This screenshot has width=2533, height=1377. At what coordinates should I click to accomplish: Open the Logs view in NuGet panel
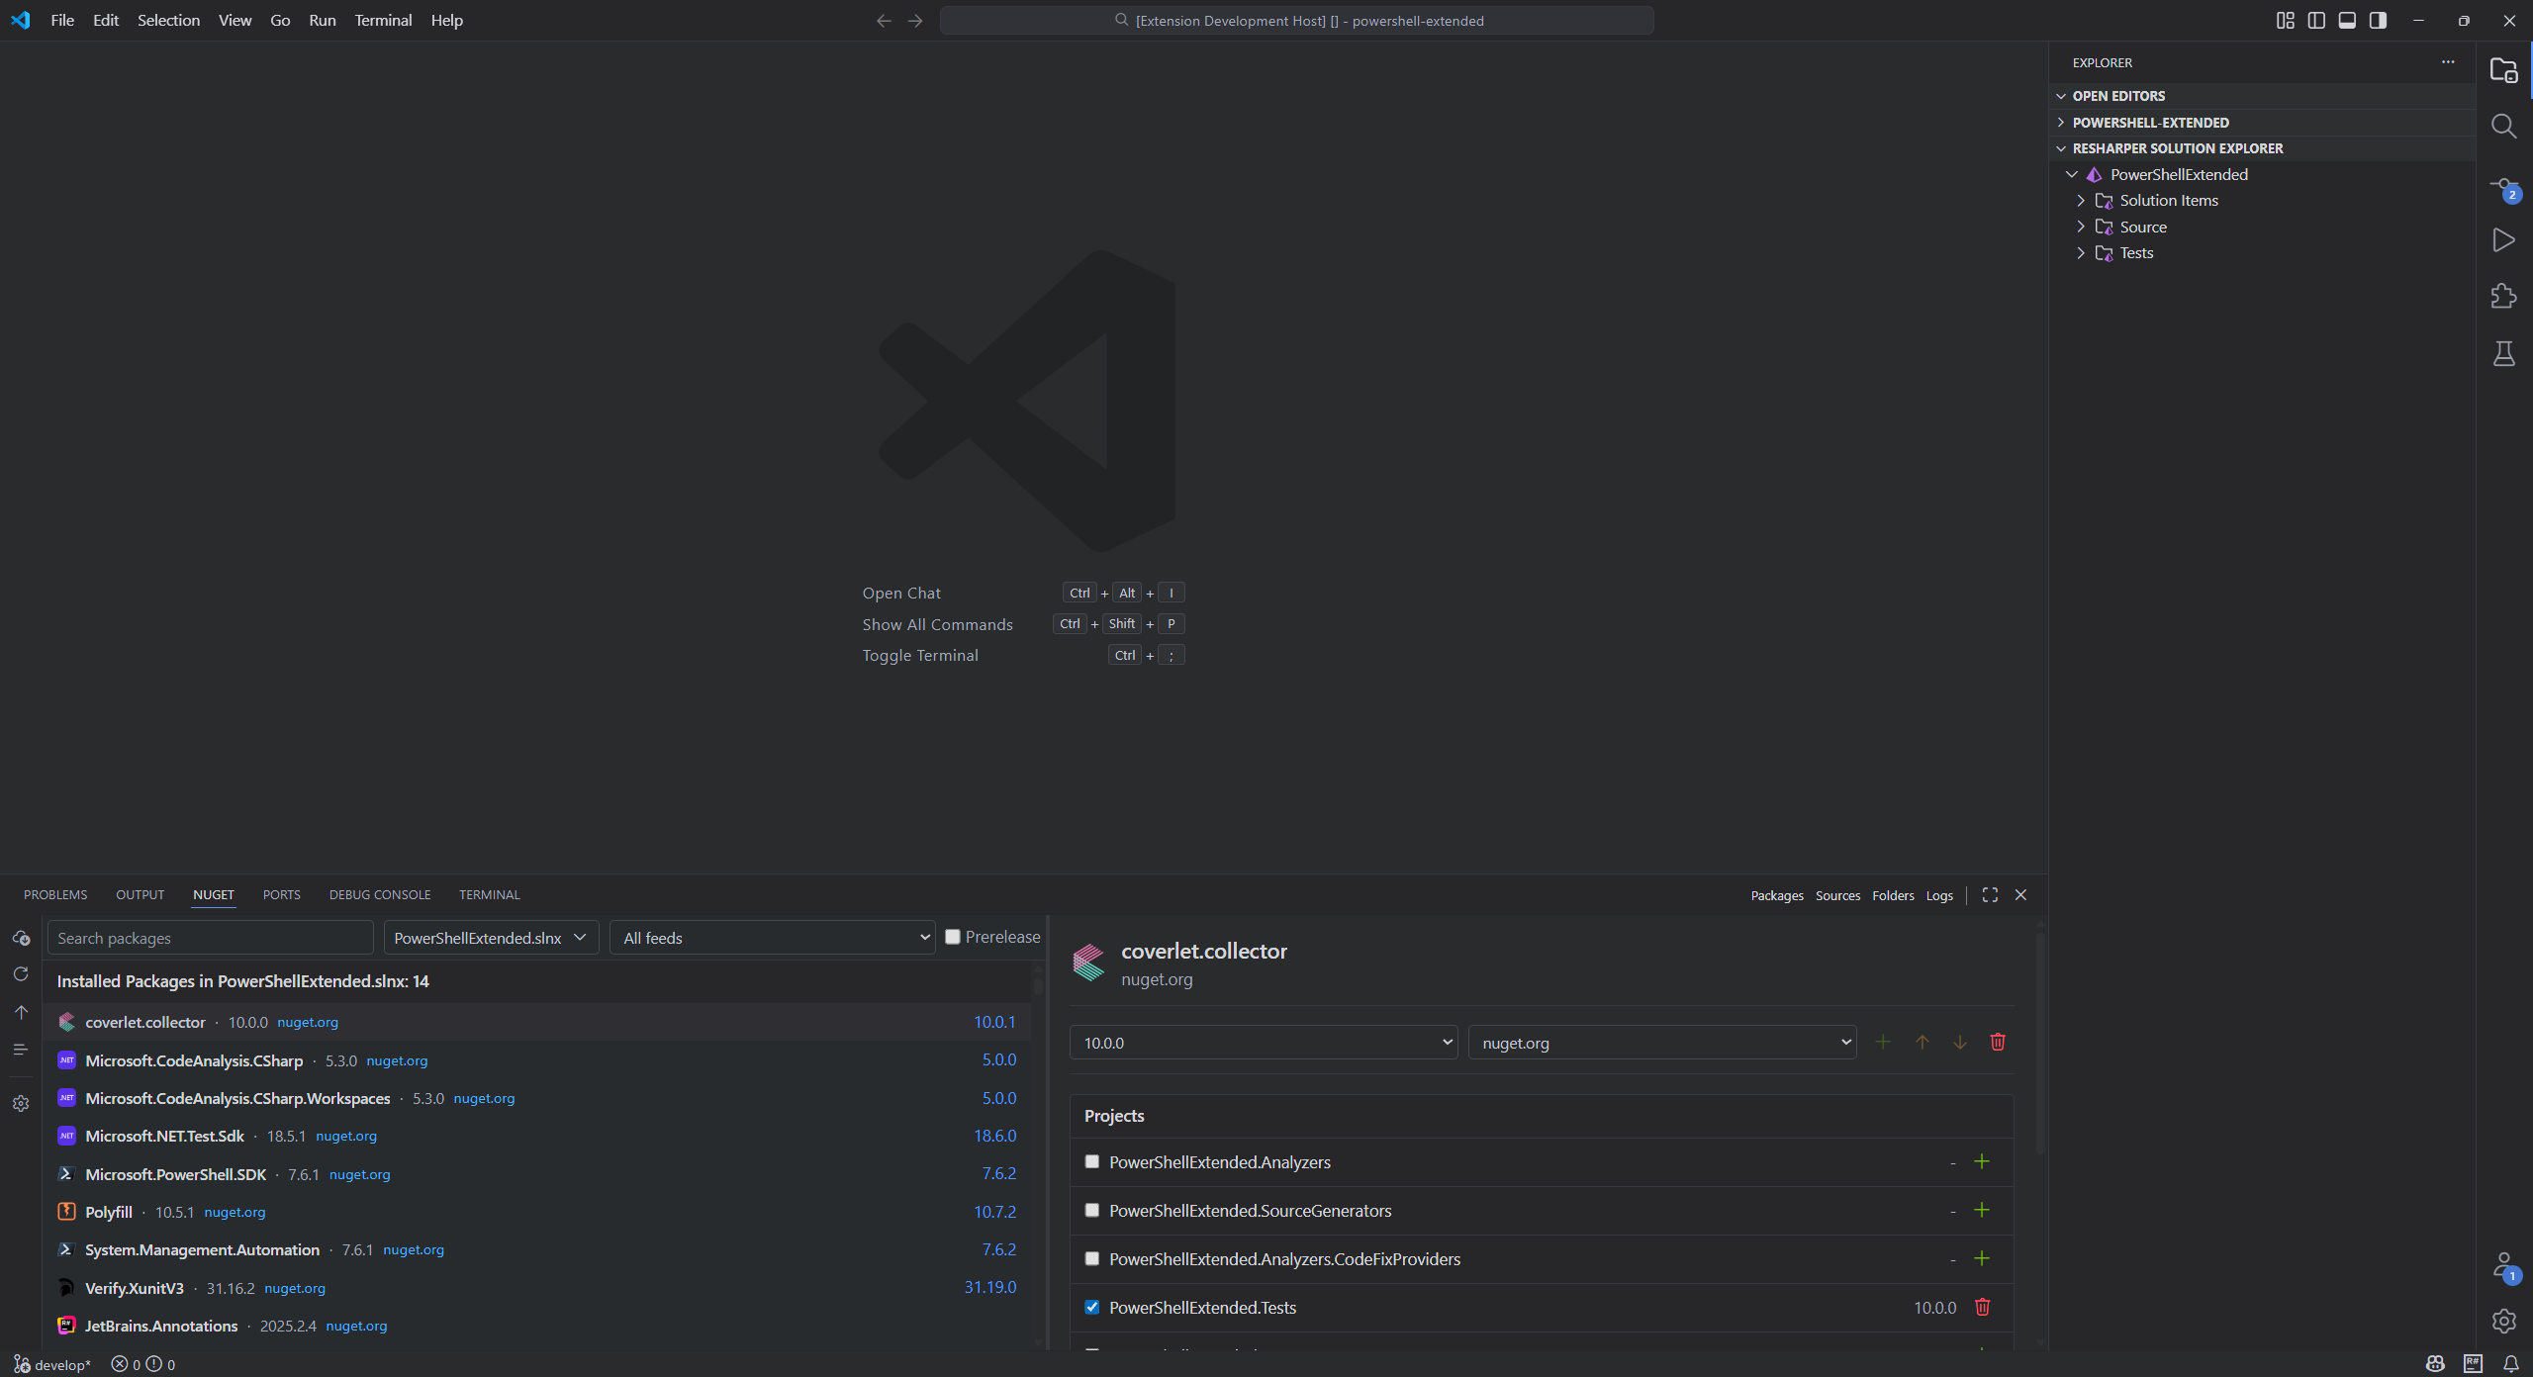[1939, 895]
